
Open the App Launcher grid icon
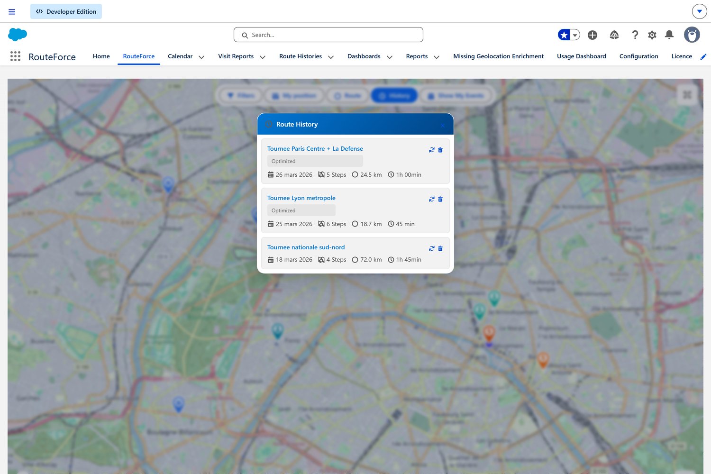[x=15, y=56]
